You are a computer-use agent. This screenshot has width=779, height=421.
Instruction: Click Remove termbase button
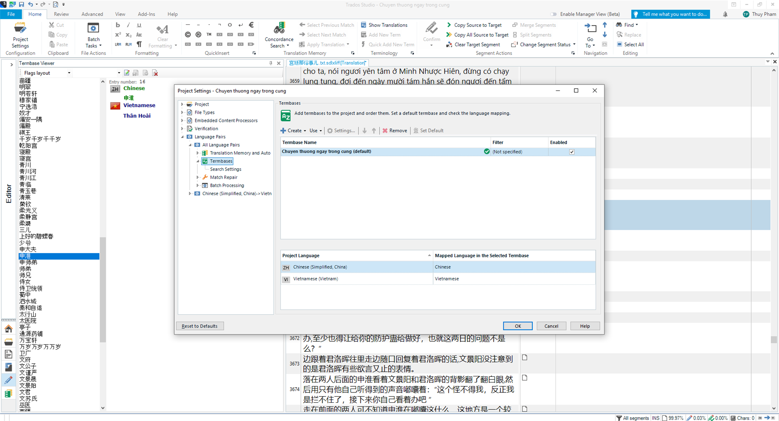(x=394, y=131)
